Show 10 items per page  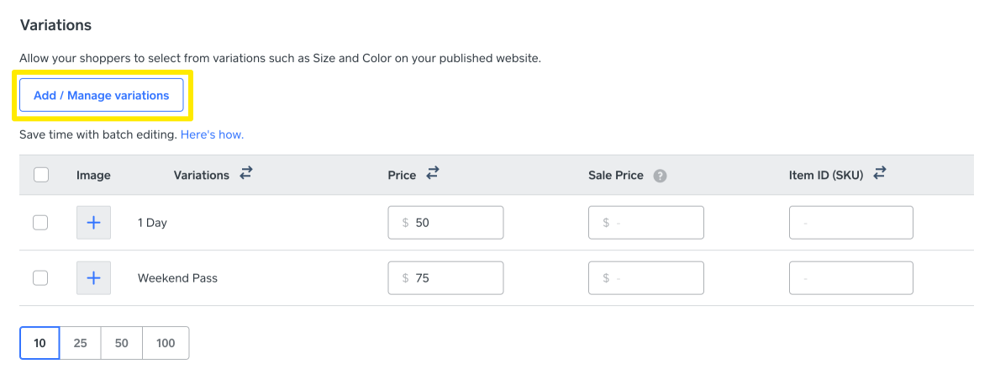click(39, 343)
